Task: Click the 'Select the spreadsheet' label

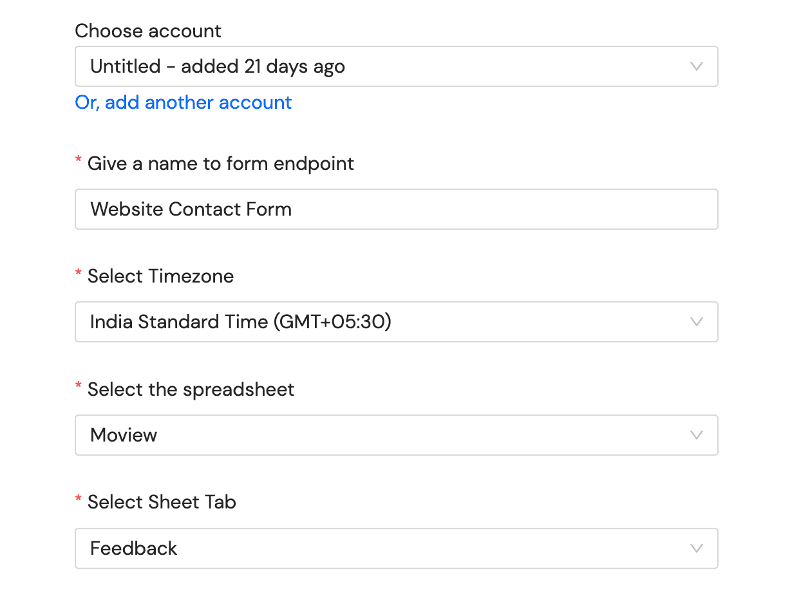Action: [191, 389]
